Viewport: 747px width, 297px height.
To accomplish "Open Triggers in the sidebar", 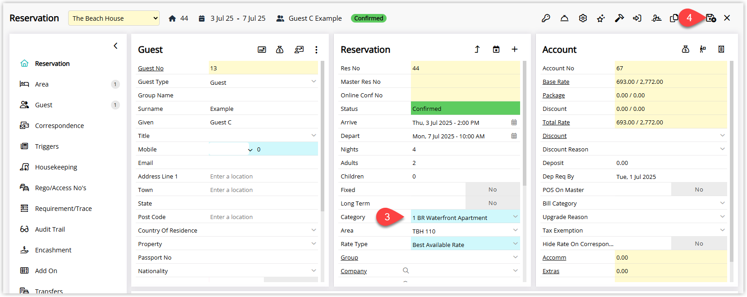I will coord(47,146).
